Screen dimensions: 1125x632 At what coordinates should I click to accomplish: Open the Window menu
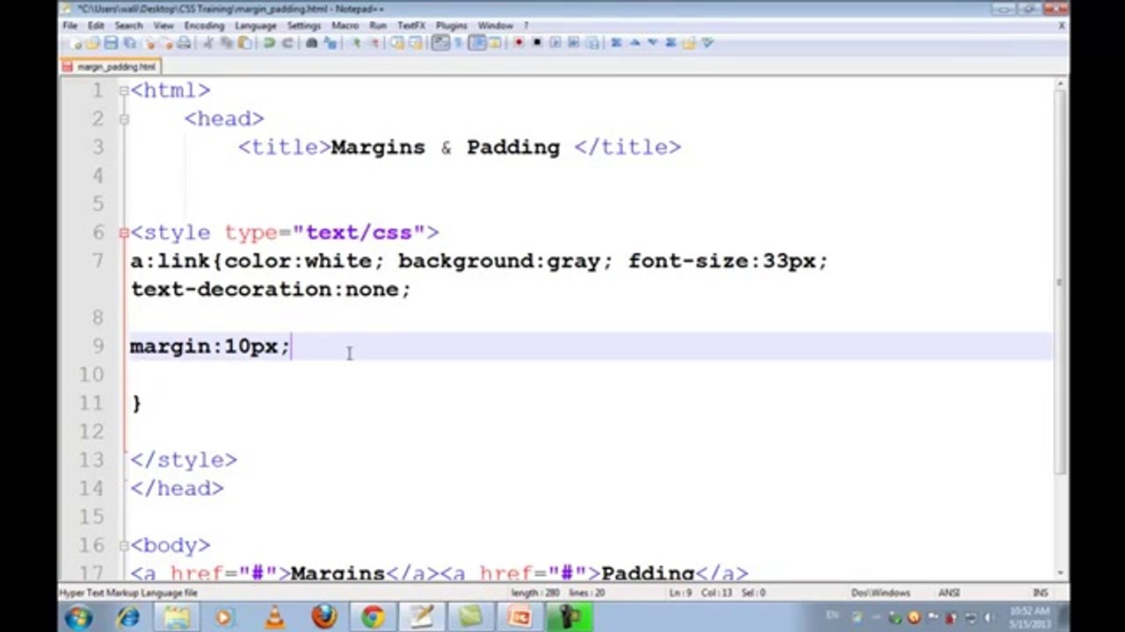(496, 25)
